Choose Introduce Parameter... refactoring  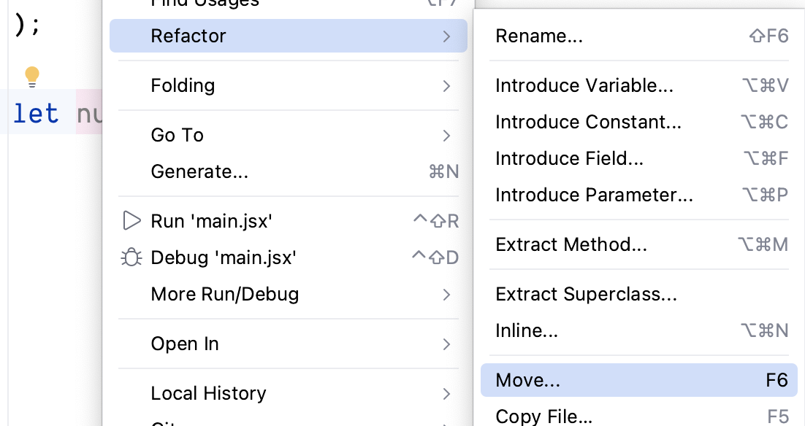pos(594,195)
